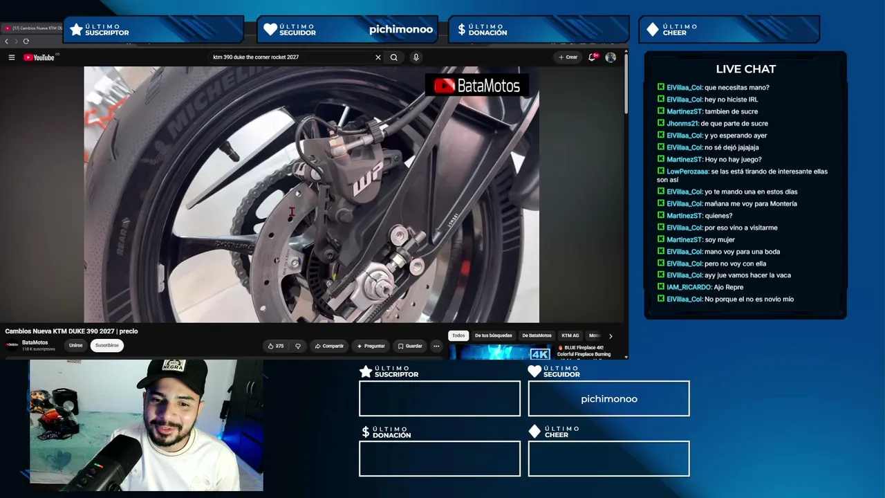The width and height of the screenshot is (885, 498).
Task: Click 'pichimonoo' in the top Último Seguidor banner
Action: pyautogui.click(x=401, y=30)
